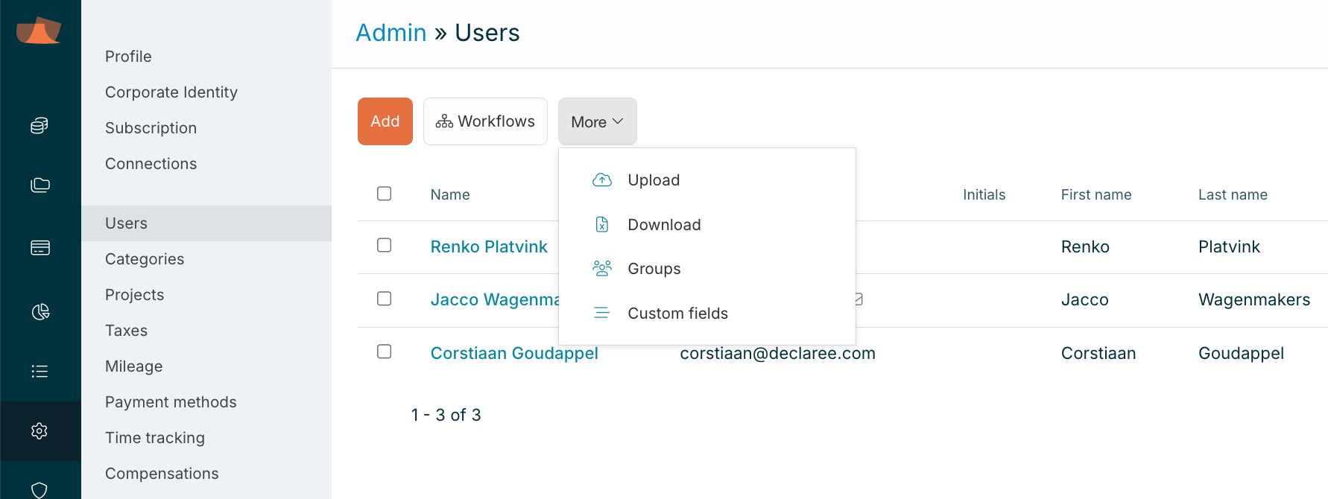
Task: Click the settings gear sidebar icon
Action: point(39,430)
